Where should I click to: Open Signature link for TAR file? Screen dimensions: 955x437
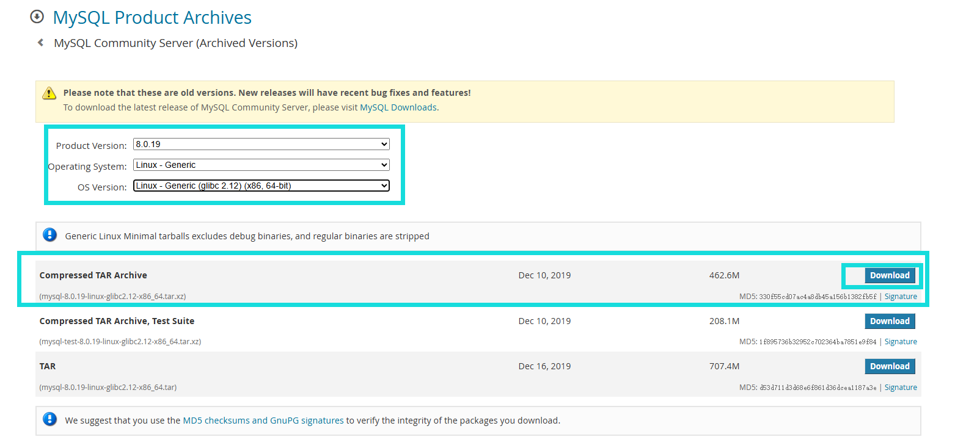point(901,388)
